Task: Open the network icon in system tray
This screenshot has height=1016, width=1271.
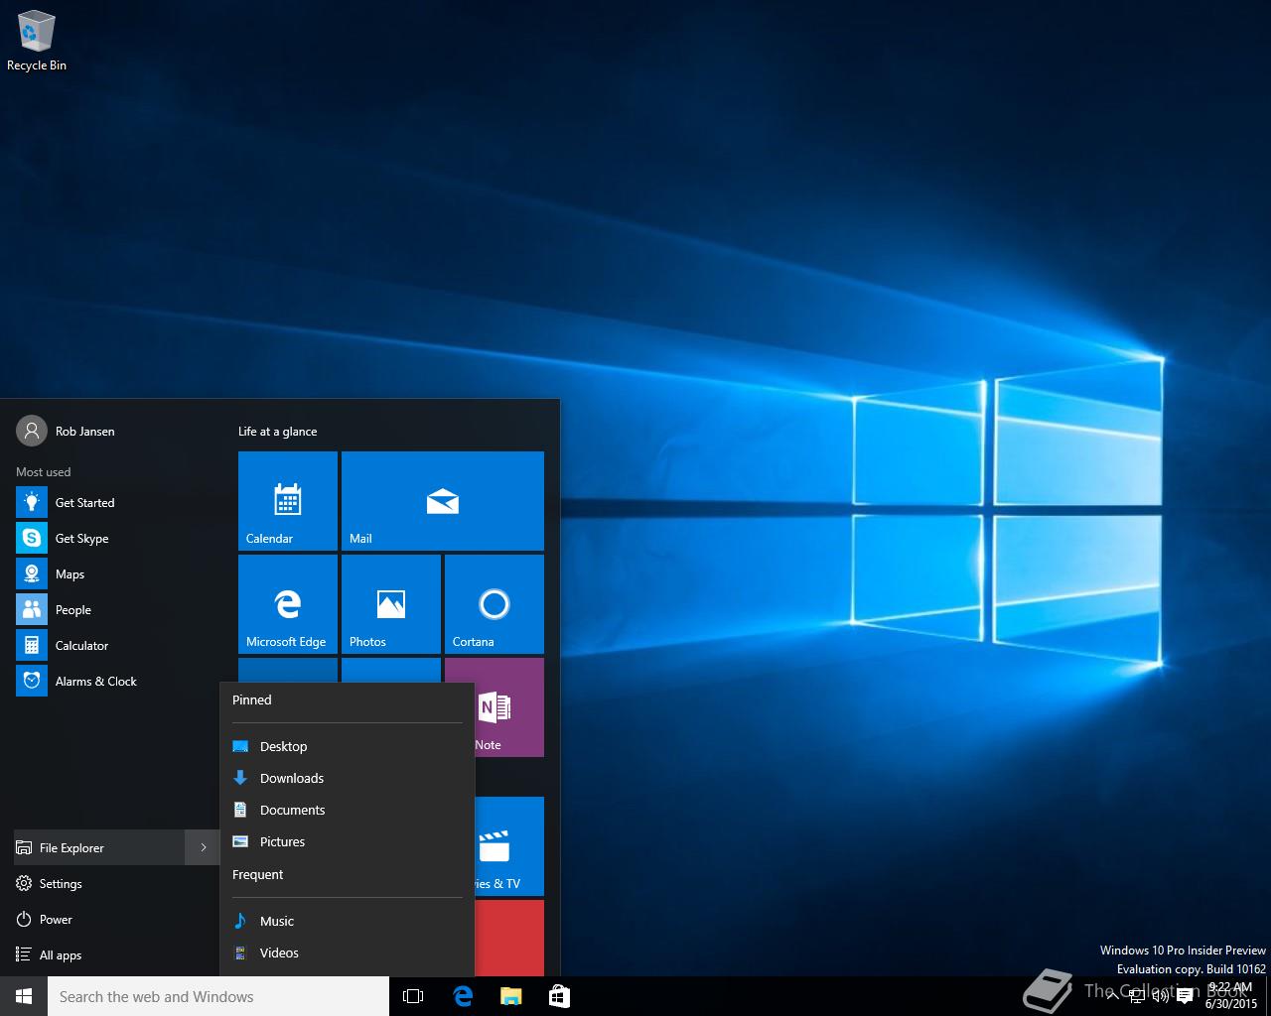Action: point(1137,996)
